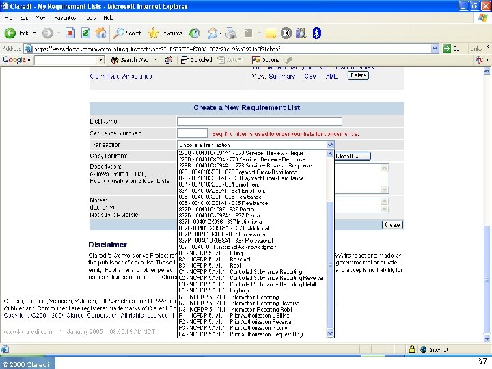Click into the Sequence Number field
This screenshot has width=492, height=369.
(192, 133)
